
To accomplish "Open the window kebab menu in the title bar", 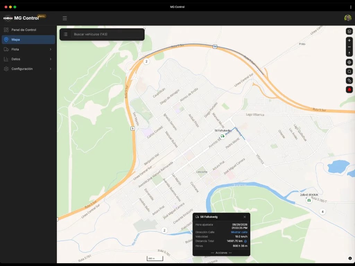I will pyautogui.click(x=351, y=7).
